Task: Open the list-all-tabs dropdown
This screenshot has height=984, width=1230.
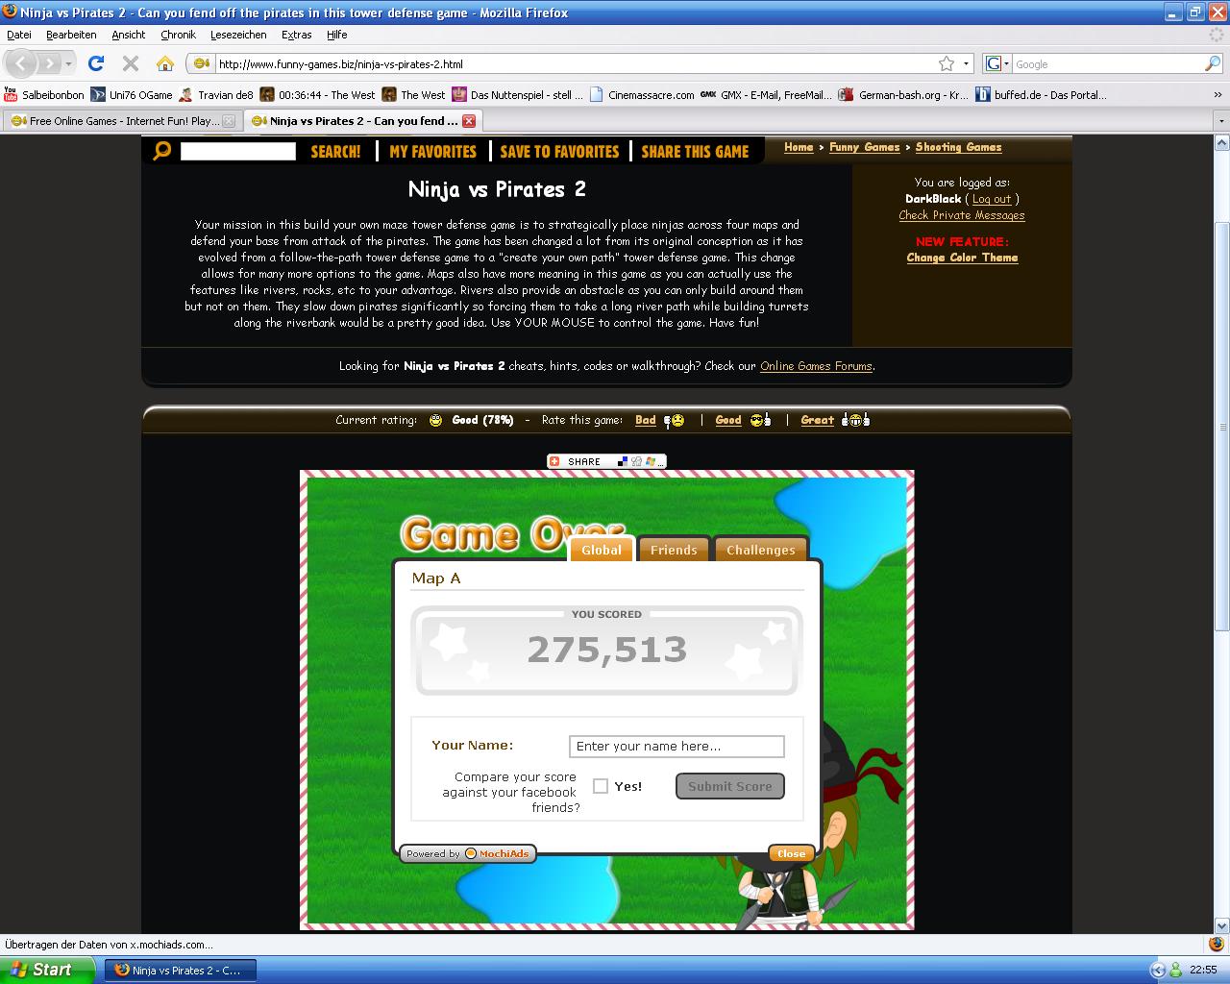Action: pos(1221,122)
